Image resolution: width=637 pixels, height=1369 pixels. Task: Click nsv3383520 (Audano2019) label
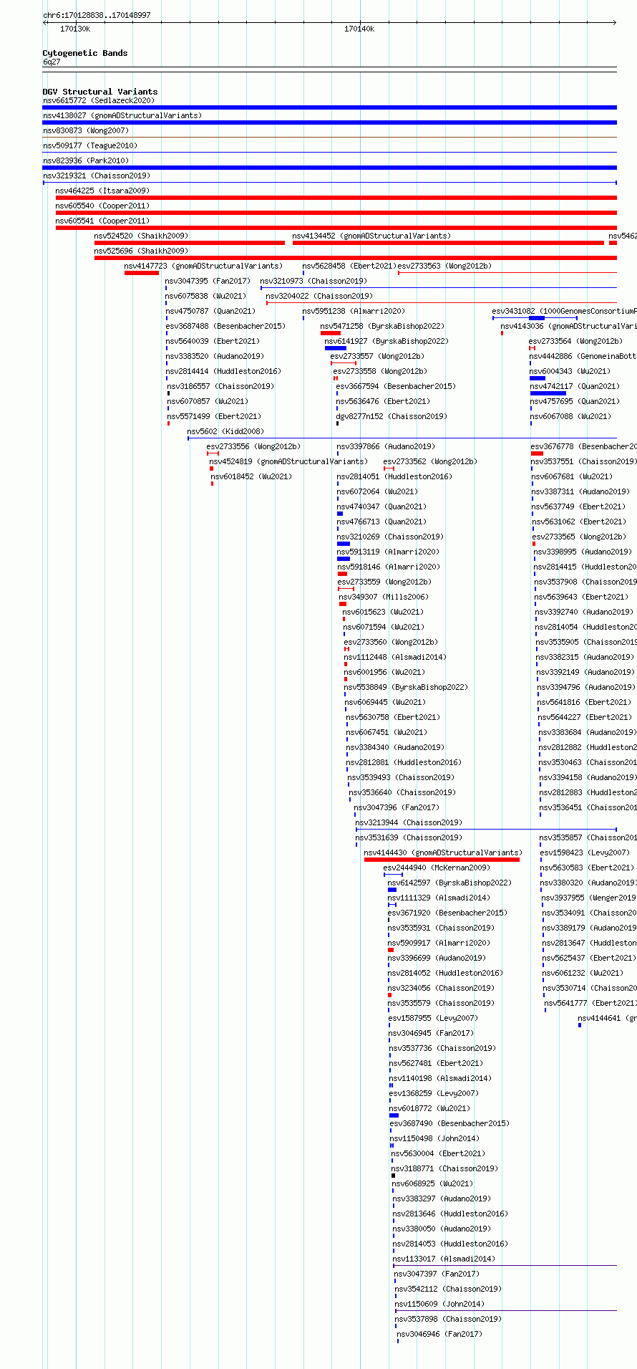pyautogui.click(x=215, y=356)
